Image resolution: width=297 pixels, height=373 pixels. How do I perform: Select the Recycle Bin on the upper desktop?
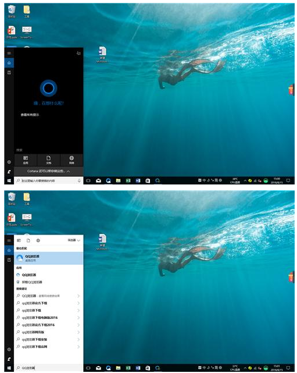(x=12, y=12)
